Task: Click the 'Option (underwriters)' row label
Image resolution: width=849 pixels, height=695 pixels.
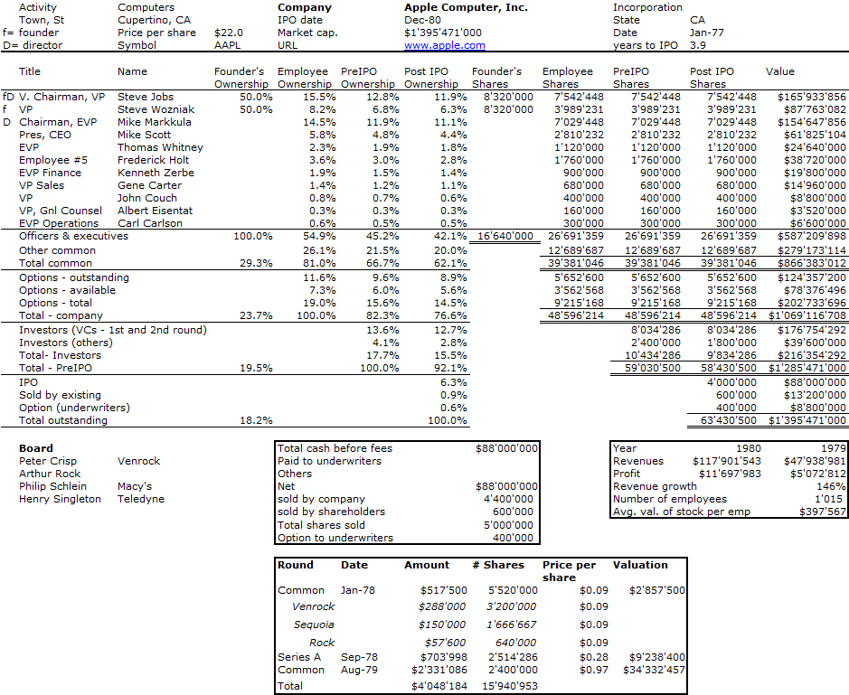Action: click(74, 408)
